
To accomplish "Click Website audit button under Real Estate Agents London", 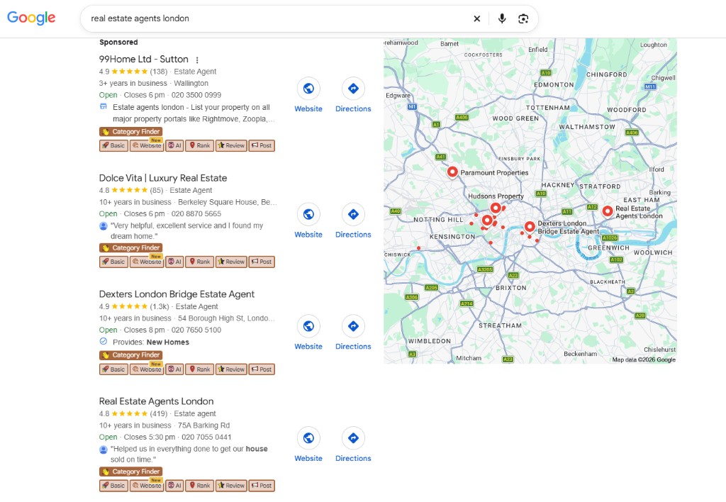I will click(147, 485).
